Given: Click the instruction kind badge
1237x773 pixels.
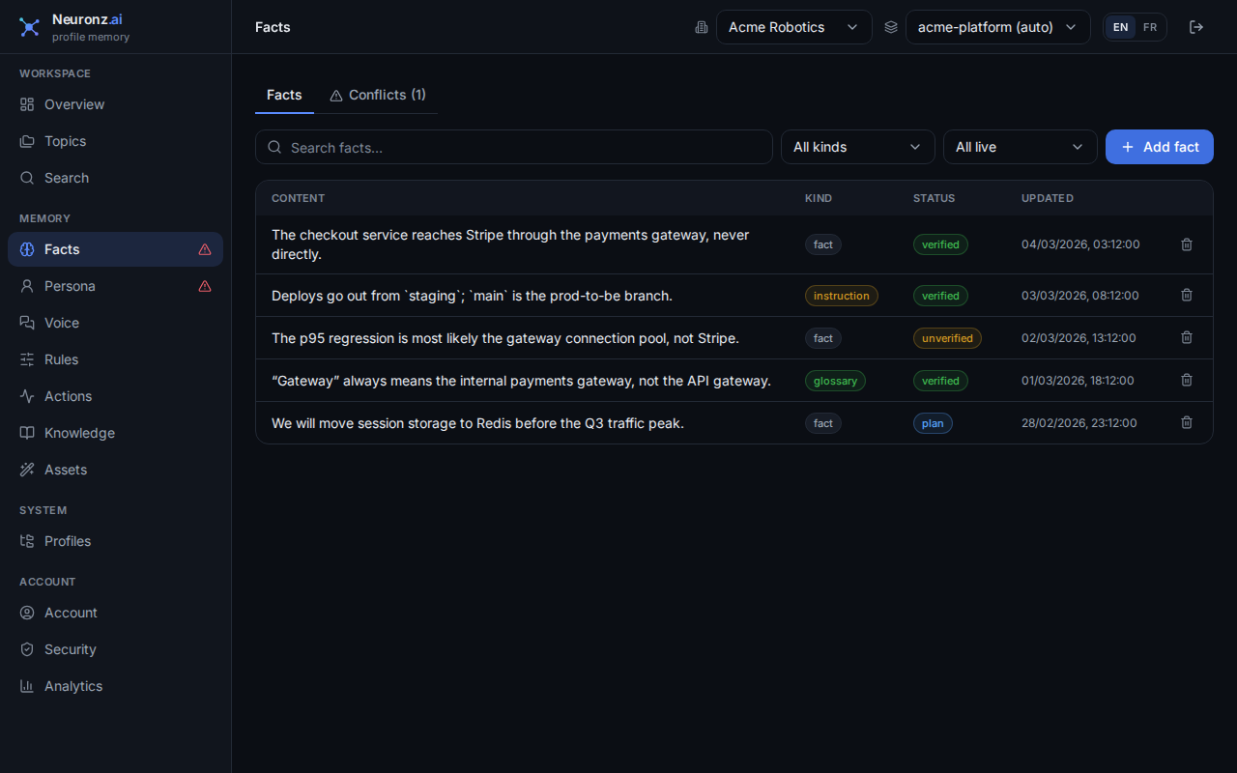Looking at the screenshot, I should 841,296.
